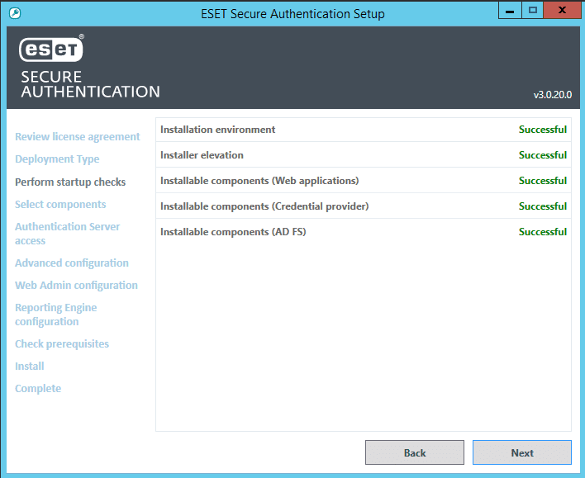Click the Back button
585x478 pixels.
click(414, 452)
